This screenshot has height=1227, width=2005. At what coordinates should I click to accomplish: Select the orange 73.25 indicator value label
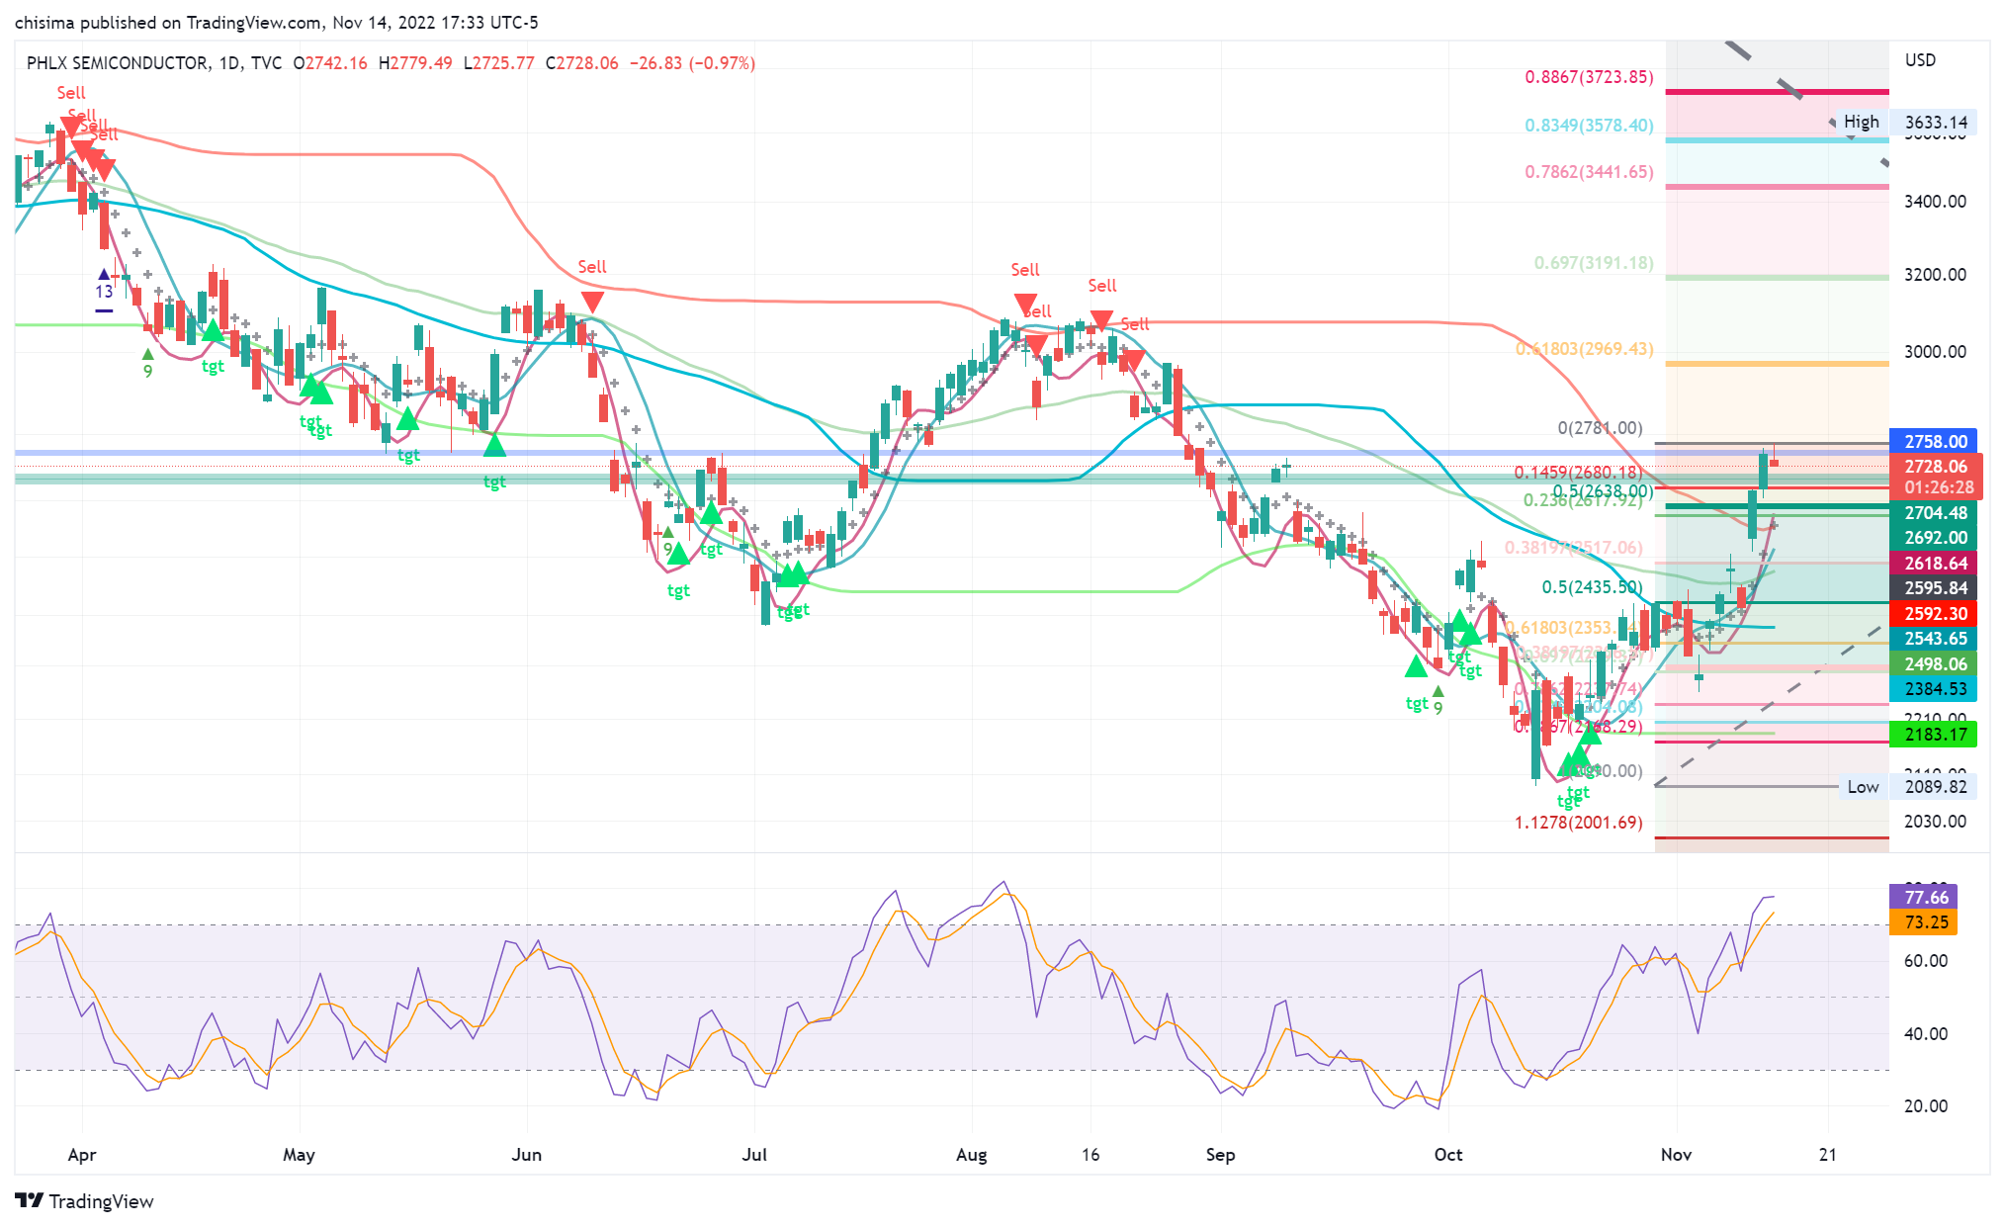tap(1924, 921)
